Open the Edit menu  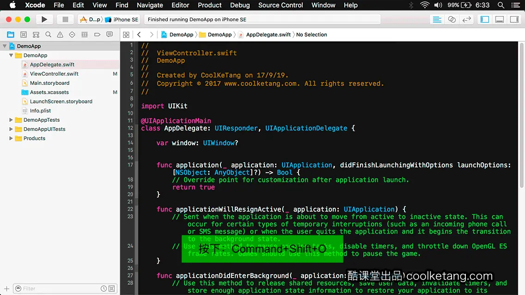(78, 5)
